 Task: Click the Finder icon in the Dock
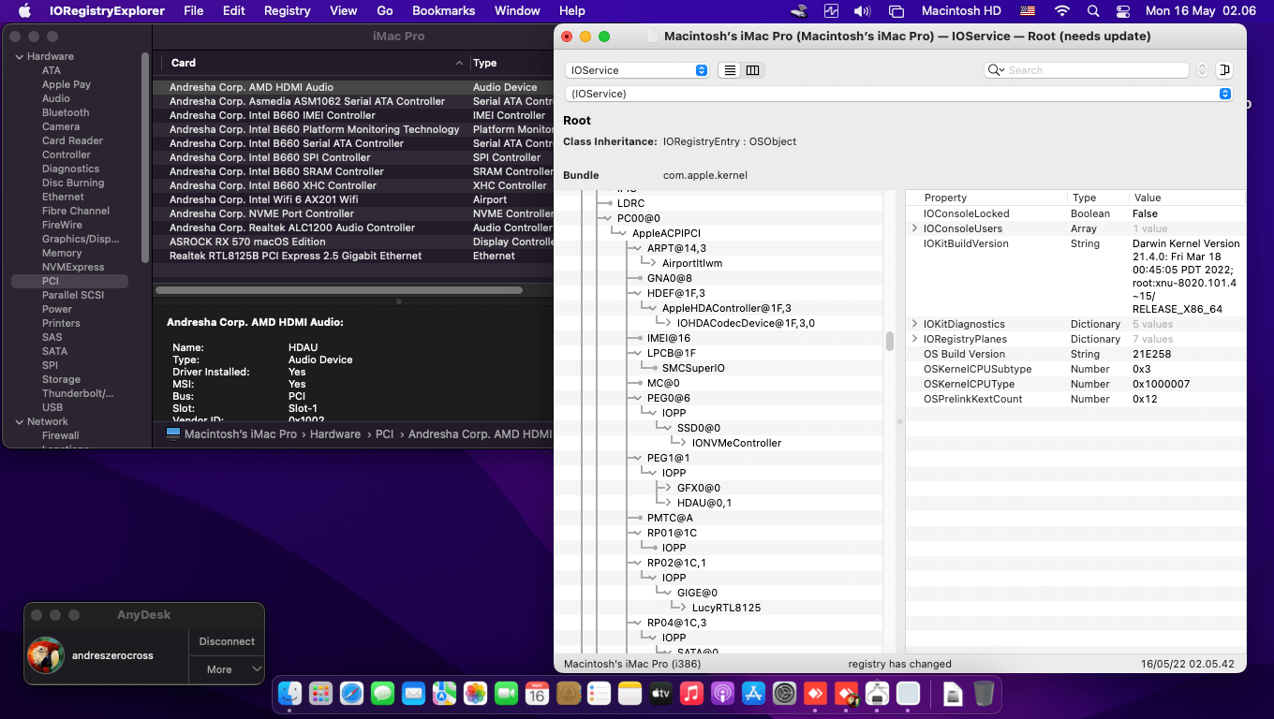pyautogui.click(x=289, y=694)
